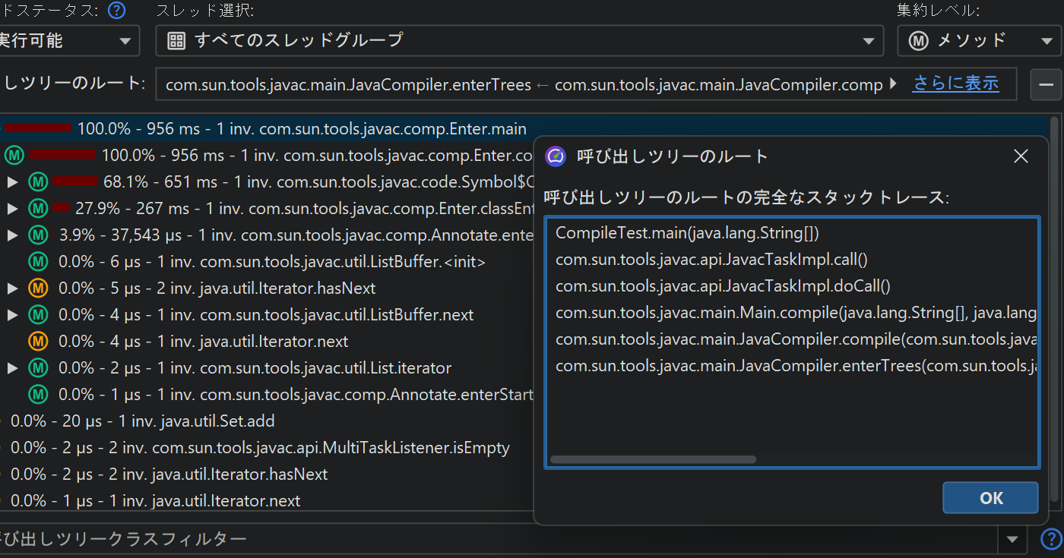
Task: Click the stack trace horizontal scrollbar
Action: tap(653, 459)
